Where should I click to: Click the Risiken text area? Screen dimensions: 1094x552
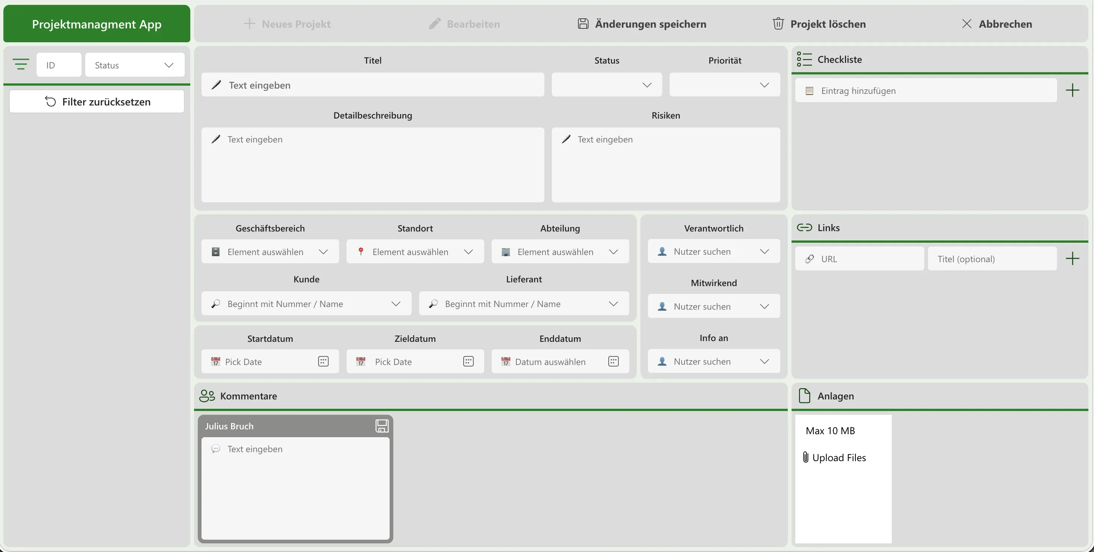coord(666,165)
